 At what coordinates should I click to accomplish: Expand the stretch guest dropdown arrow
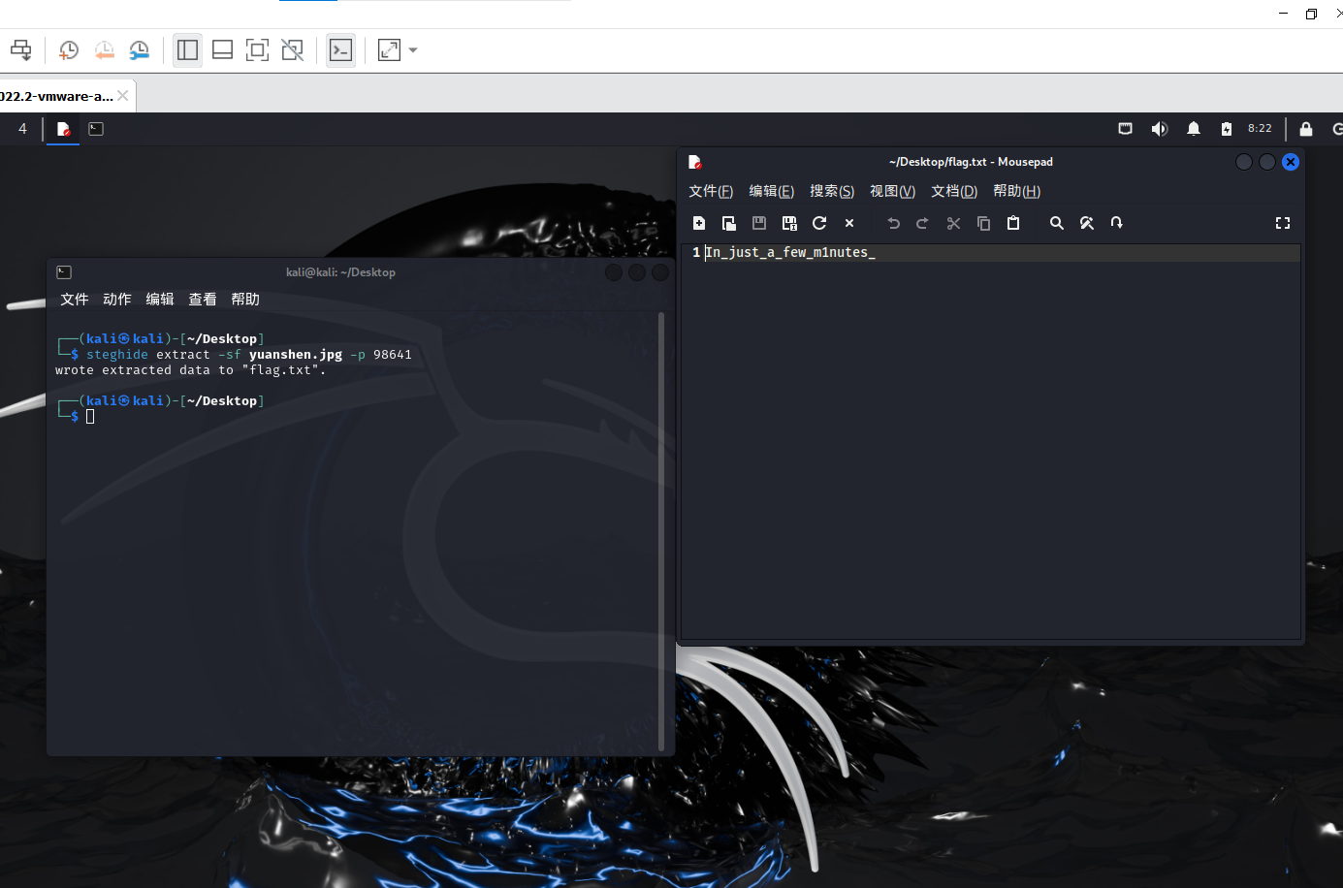coord(413,50)
